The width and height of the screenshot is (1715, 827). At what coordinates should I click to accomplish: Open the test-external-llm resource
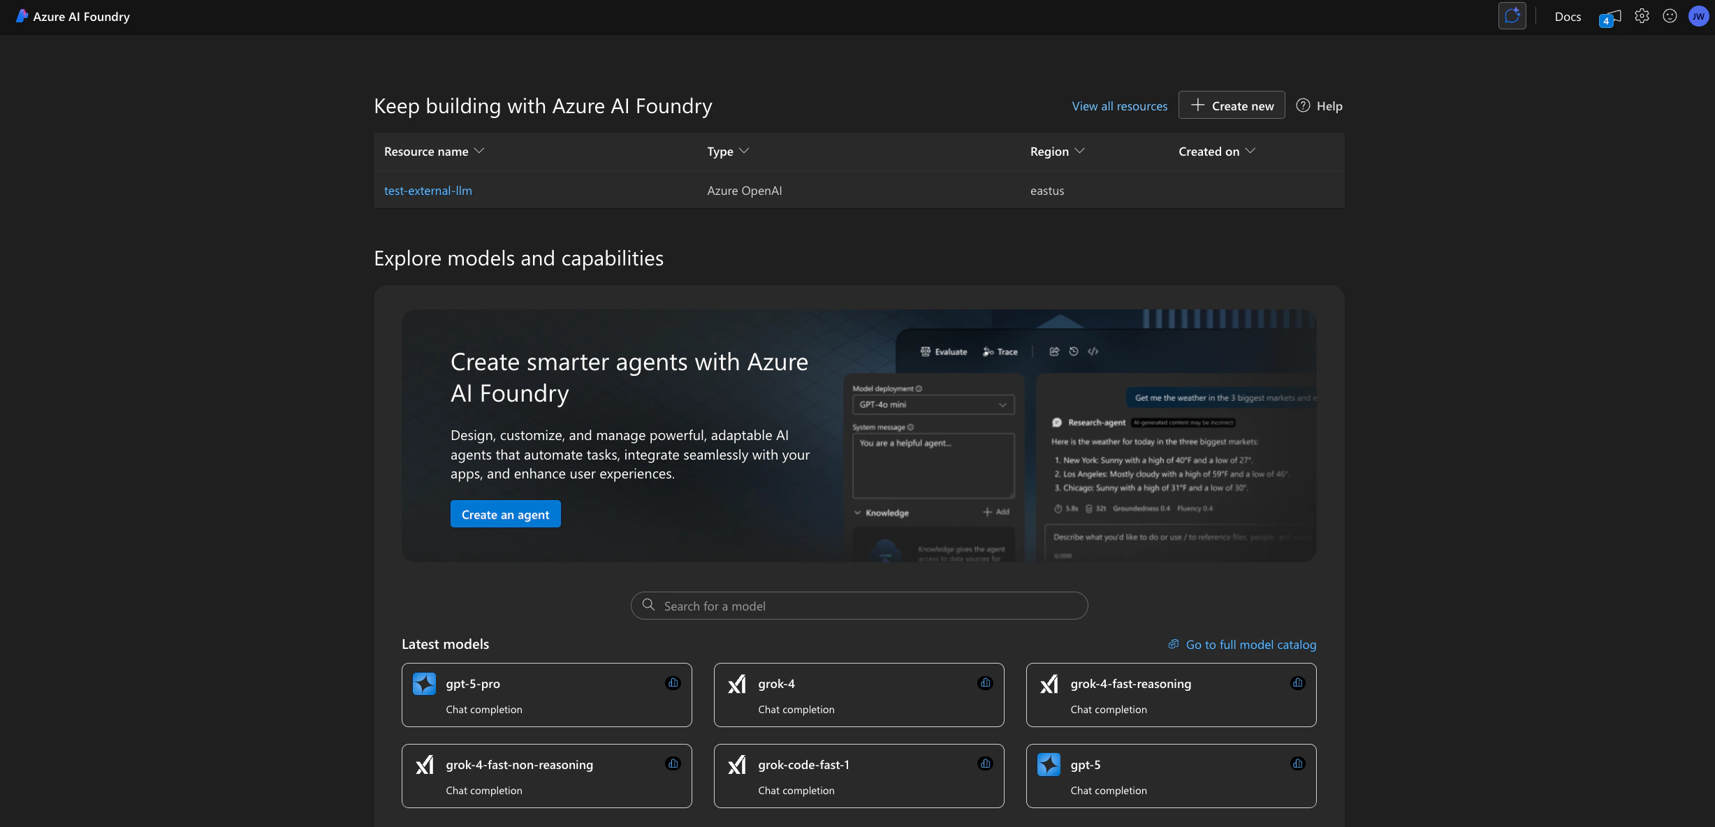point(428,190)
